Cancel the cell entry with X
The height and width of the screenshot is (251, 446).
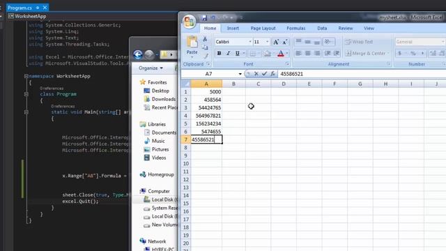pos(256,74)
